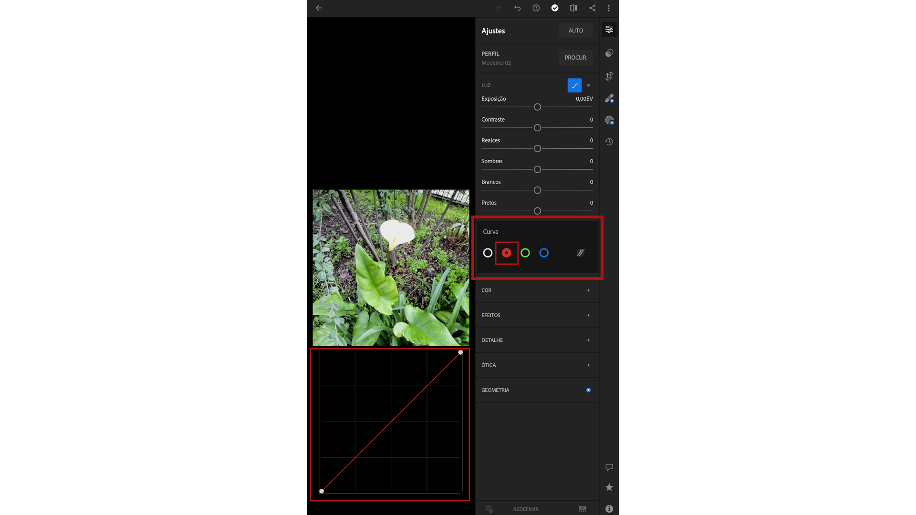Show before and after comparison
This screenshot has width=916, height=515.
point(573,8)
